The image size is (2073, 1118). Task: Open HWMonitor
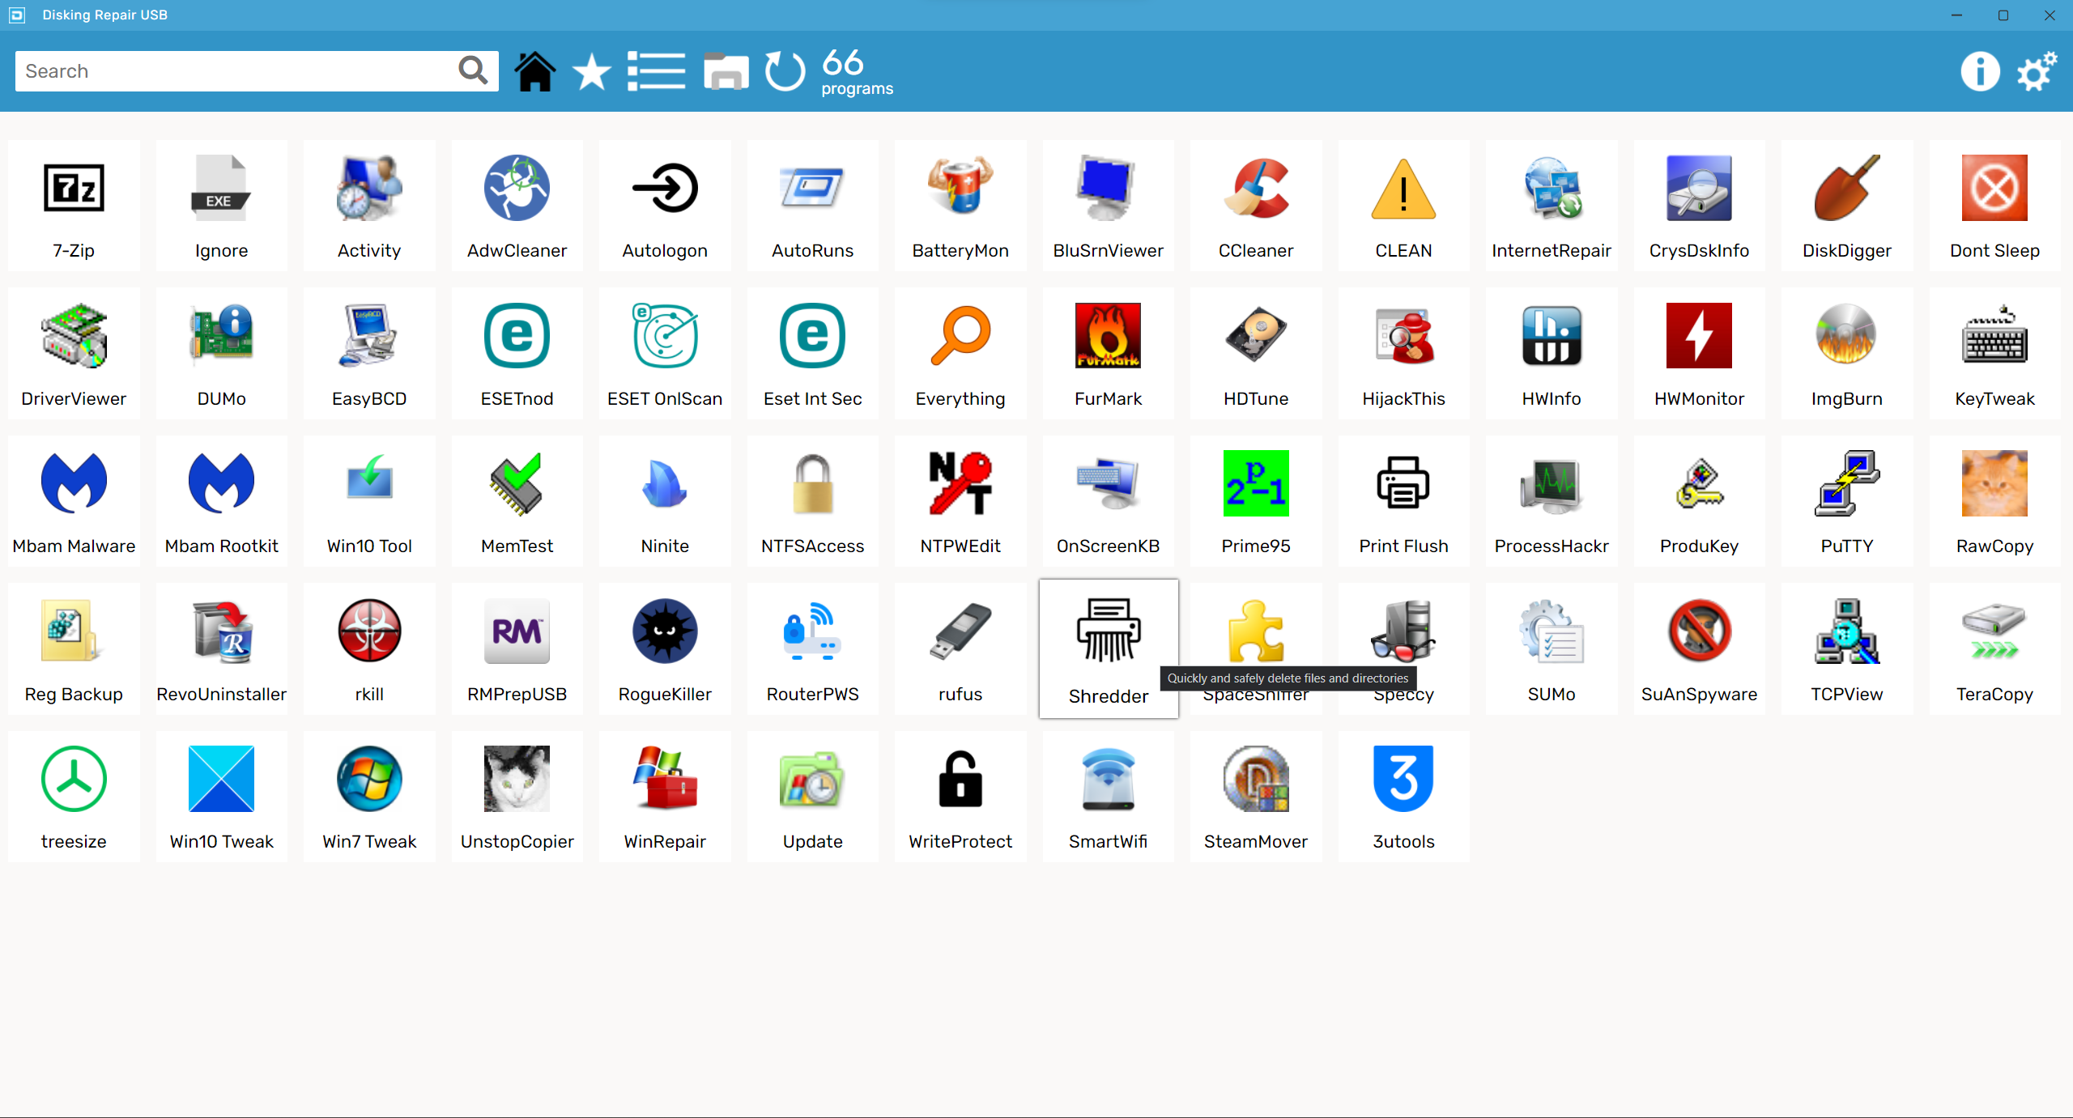coord(1699,354)
